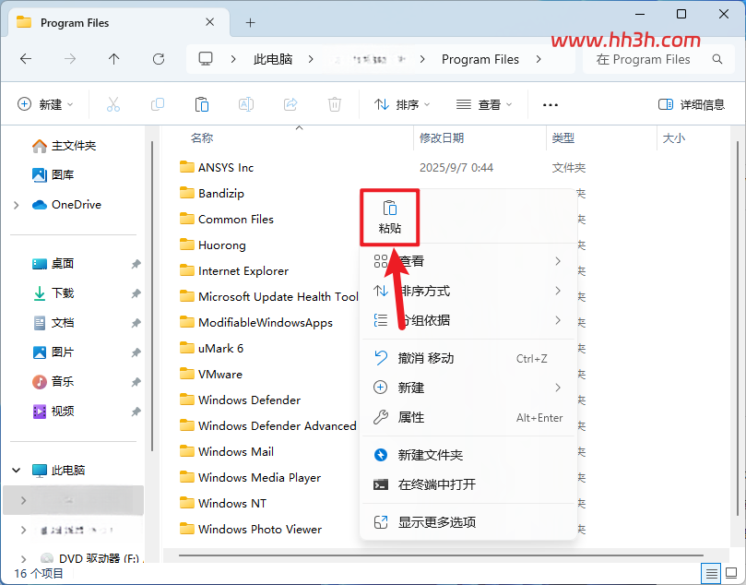Open the 排序 dropdown in toolbar
The width and height of the screenshot is (746, 585).
tap(402, 104)
